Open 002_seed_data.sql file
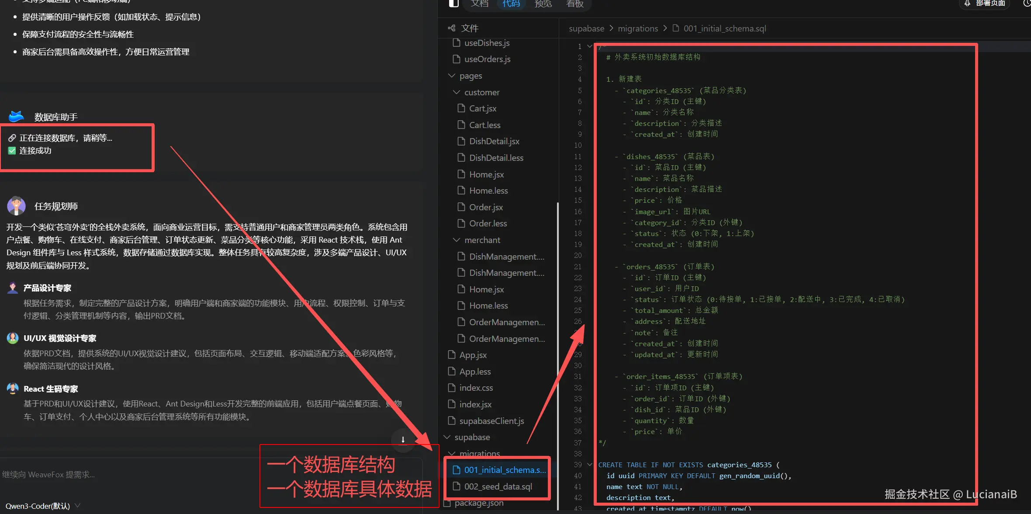The height and width of the screenshot is (514, 1031). point(498,486)
